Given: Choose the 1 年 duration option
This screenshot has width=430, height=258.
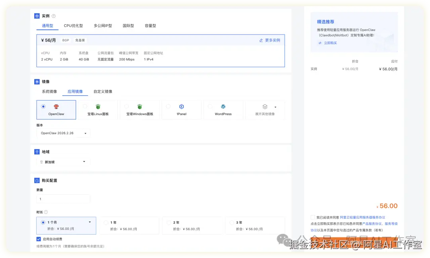Looking at the screenshot, I should point(129,226).
